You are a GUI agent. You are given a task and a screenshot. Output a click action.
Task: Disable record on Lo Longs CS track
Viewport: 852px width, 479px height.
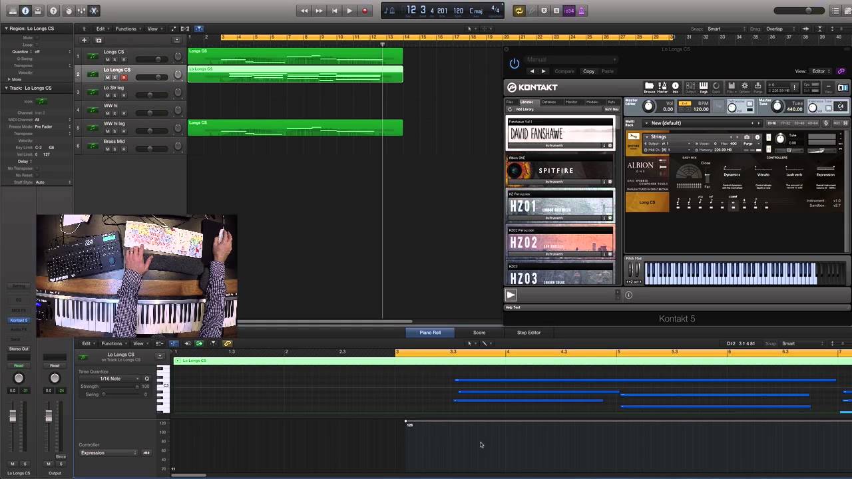click(x=123, y=77)
